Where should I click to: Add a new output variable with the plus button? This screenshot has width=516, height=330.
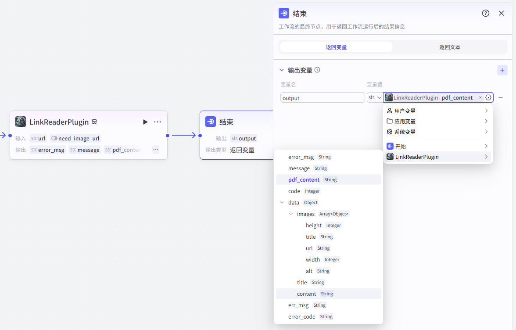502,70
